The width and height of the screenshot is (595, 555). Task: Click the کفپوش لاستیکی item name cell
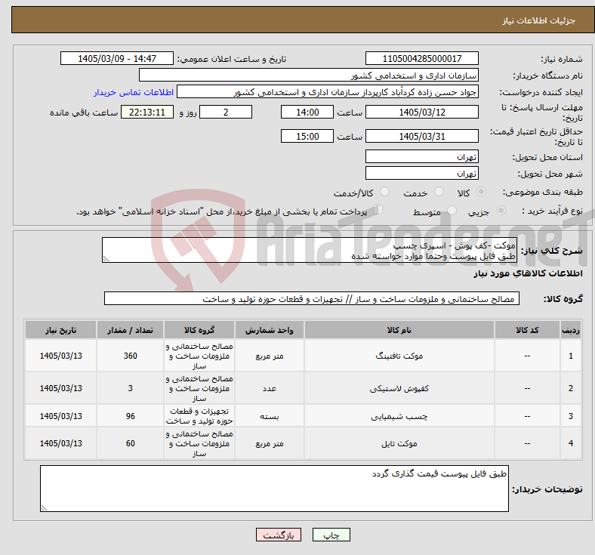pyautogui.click(x=399, y=388)
